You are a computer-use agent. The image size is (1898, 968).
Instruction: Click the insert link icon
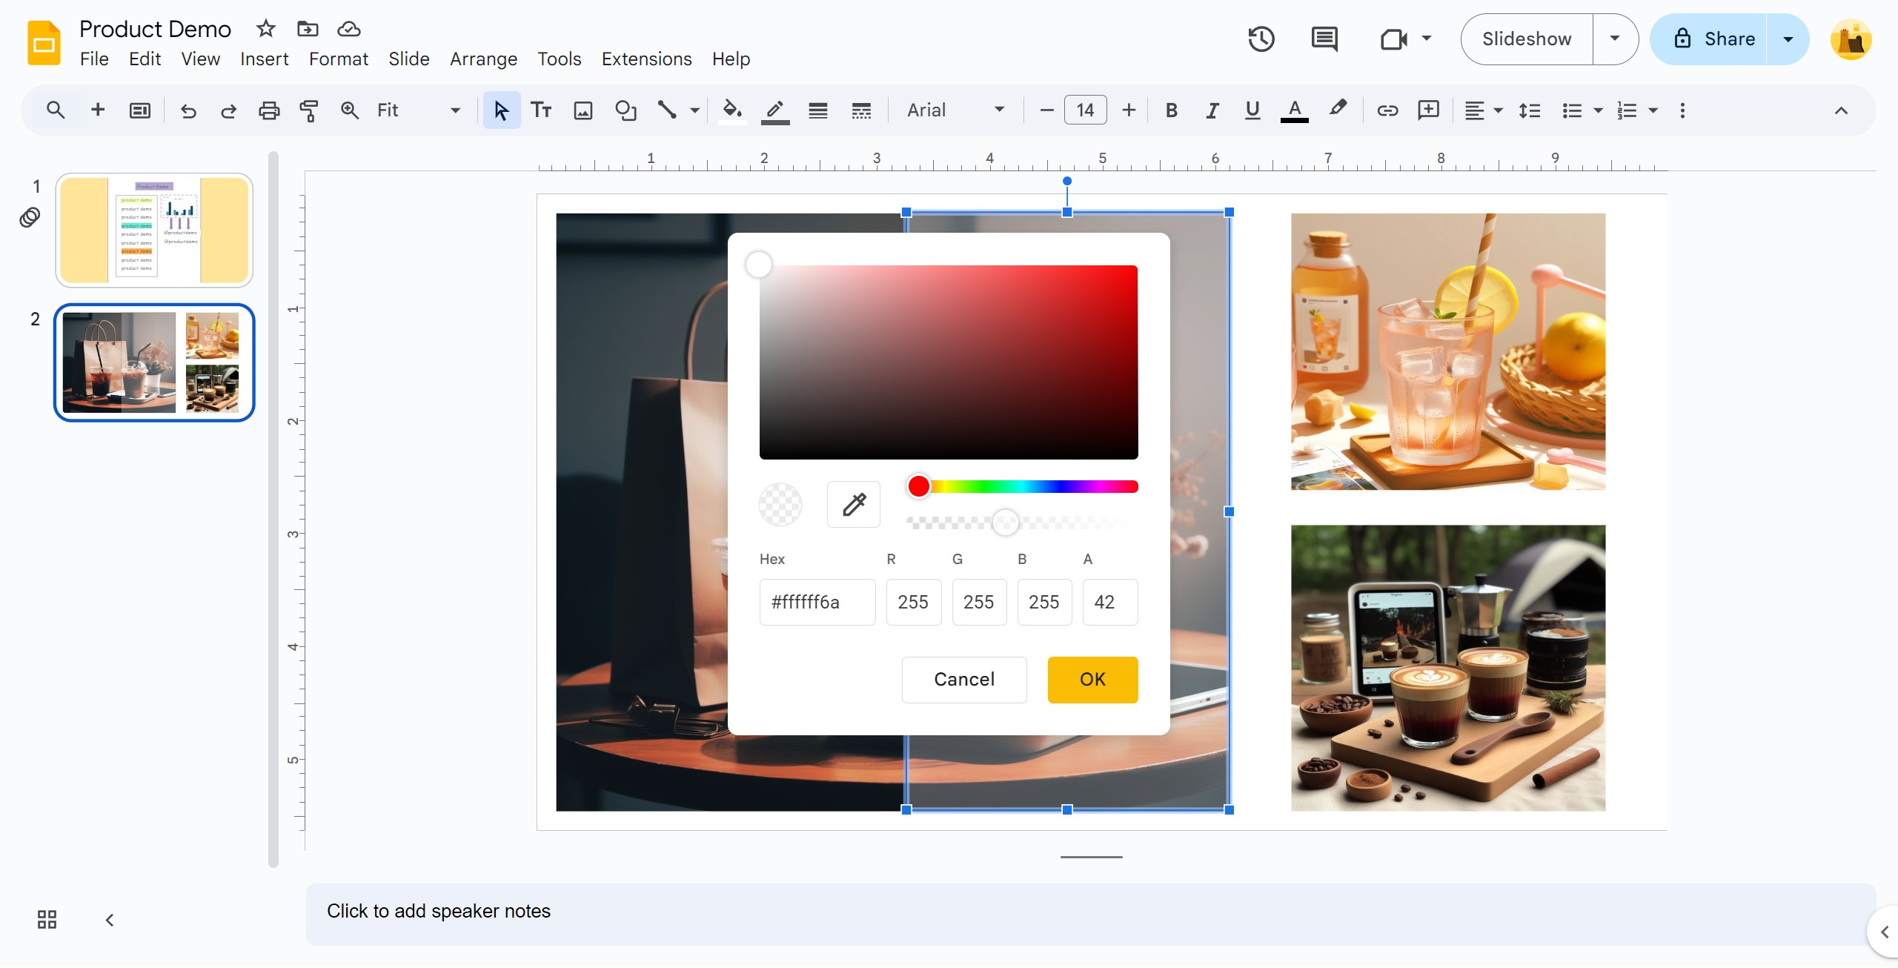point(1387,110)
